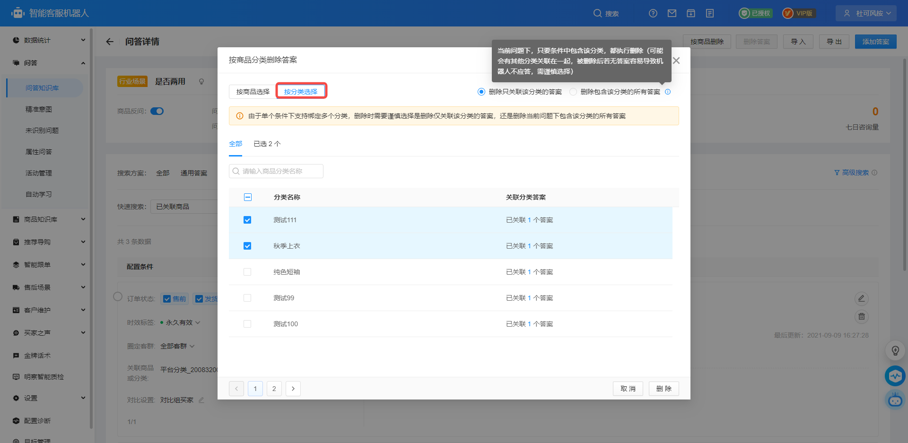The image size is (908, 443).
Task: Uncheck the 秋季上衣 category checkbox
Action: click(247, 246)
